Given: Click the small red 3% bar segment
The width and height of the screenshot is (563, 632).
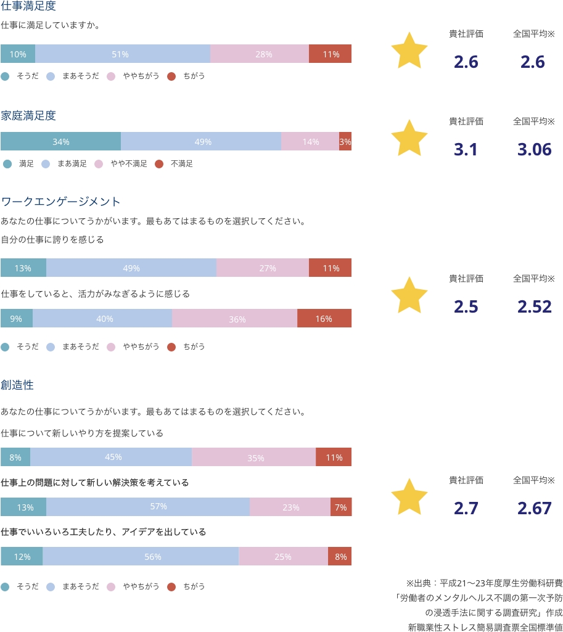Looking at the screenshot, I should click(345, 141).
